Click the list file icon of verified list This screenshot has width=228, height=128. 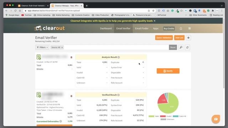(39, 95)
